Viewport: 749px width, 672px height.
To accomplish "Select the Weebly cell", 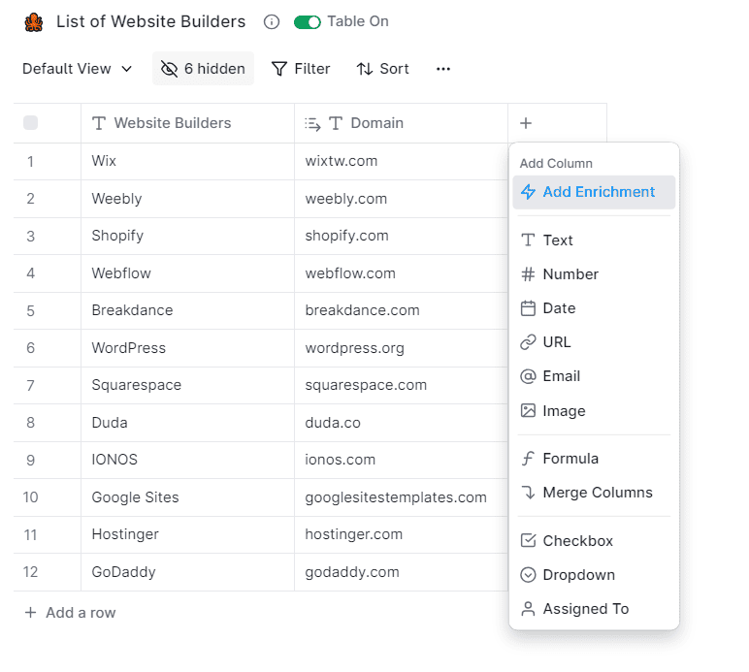I will [x=187, y=199].
